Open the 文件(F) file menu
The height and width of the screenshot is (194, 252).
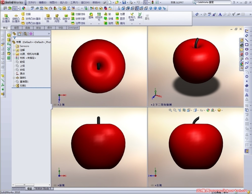(x=32, y=3)
